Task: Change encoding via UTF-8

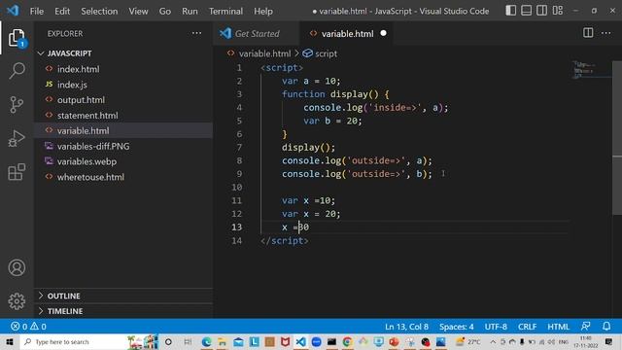Action: [496, 327]
